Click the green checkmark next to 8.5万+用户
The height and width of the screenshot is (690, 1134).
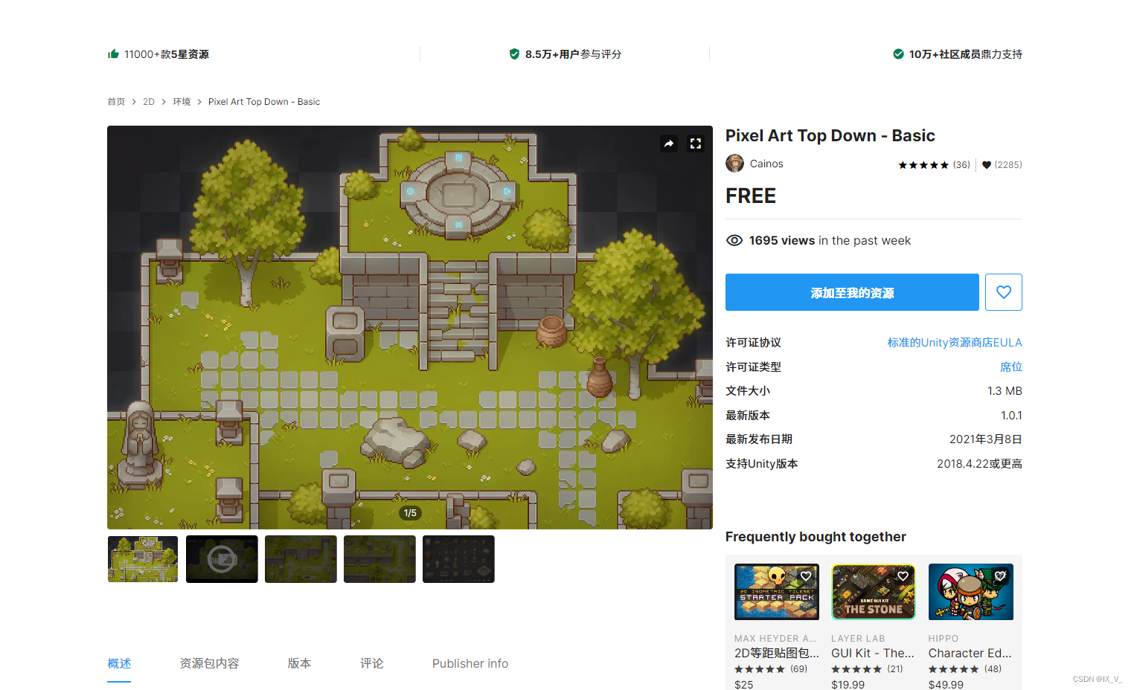point(514,54)
